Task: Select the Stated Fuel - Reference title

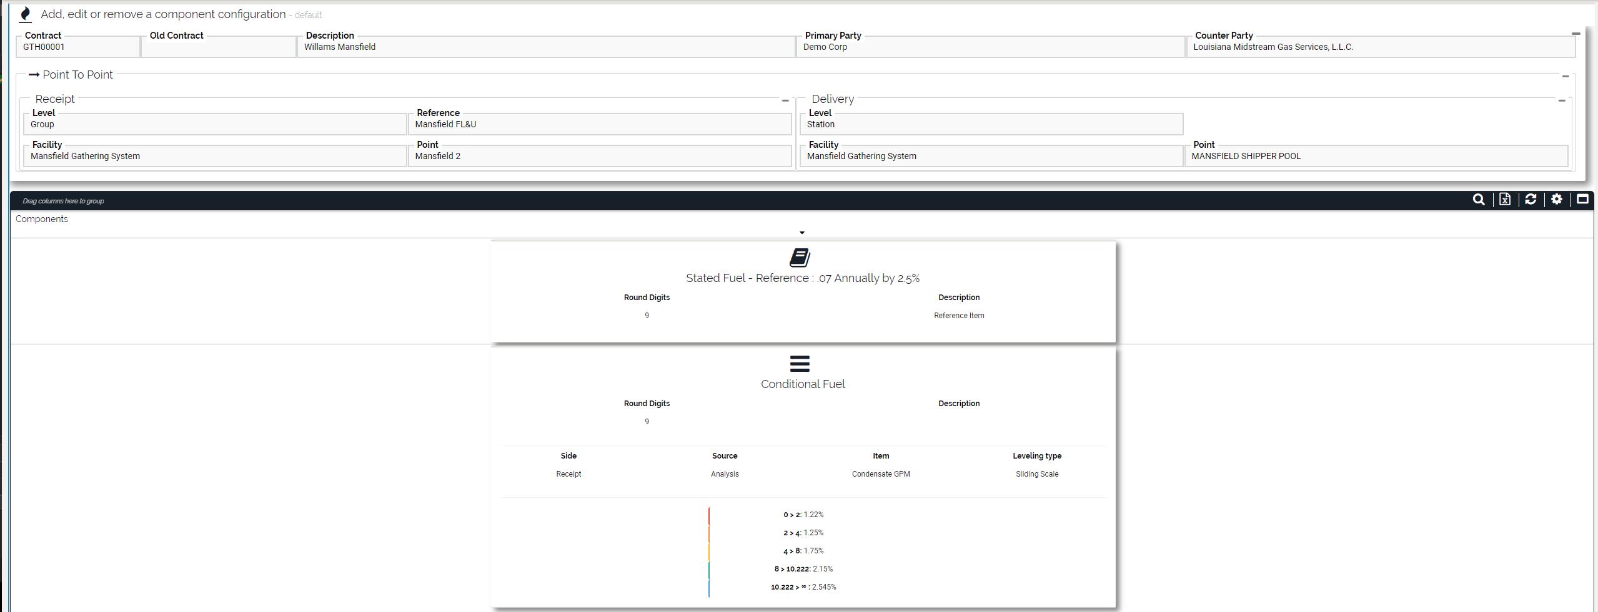Action: 802,278
